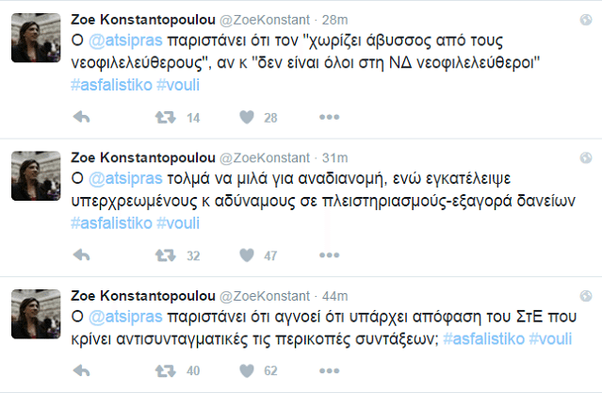This screenshot has width=602, height=393.
Task: Retweet the tweet with 32 retweets
Action: pos(165,254)
